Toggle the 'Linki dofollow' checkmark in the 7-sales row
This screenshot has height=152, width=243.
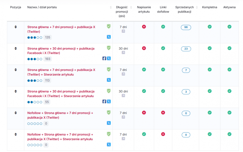click(163, 69)
